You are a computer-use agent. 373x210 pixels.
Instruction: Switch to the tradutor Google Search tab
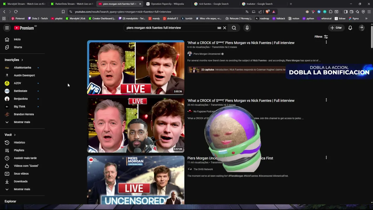[x=263, y=4]
